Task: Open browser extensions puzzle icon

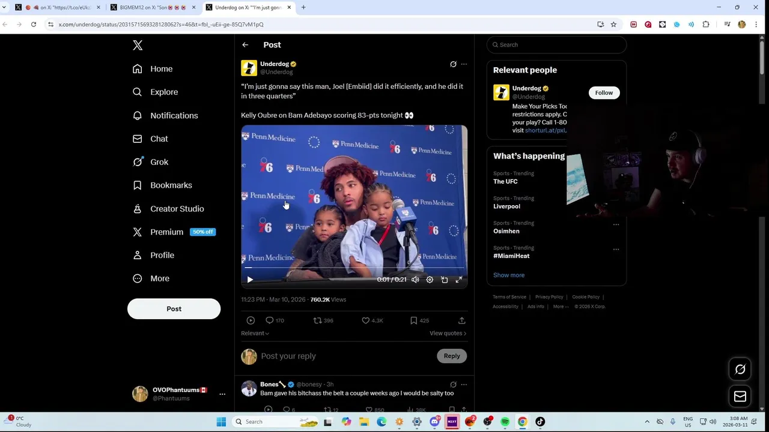Action: tap(706, 25)
